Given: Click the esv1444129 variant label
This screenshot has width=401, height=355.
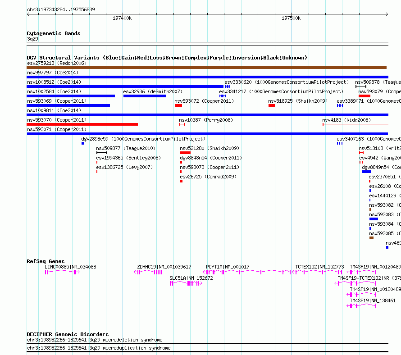Looking at the screenshot, I should tap(385, 196).
